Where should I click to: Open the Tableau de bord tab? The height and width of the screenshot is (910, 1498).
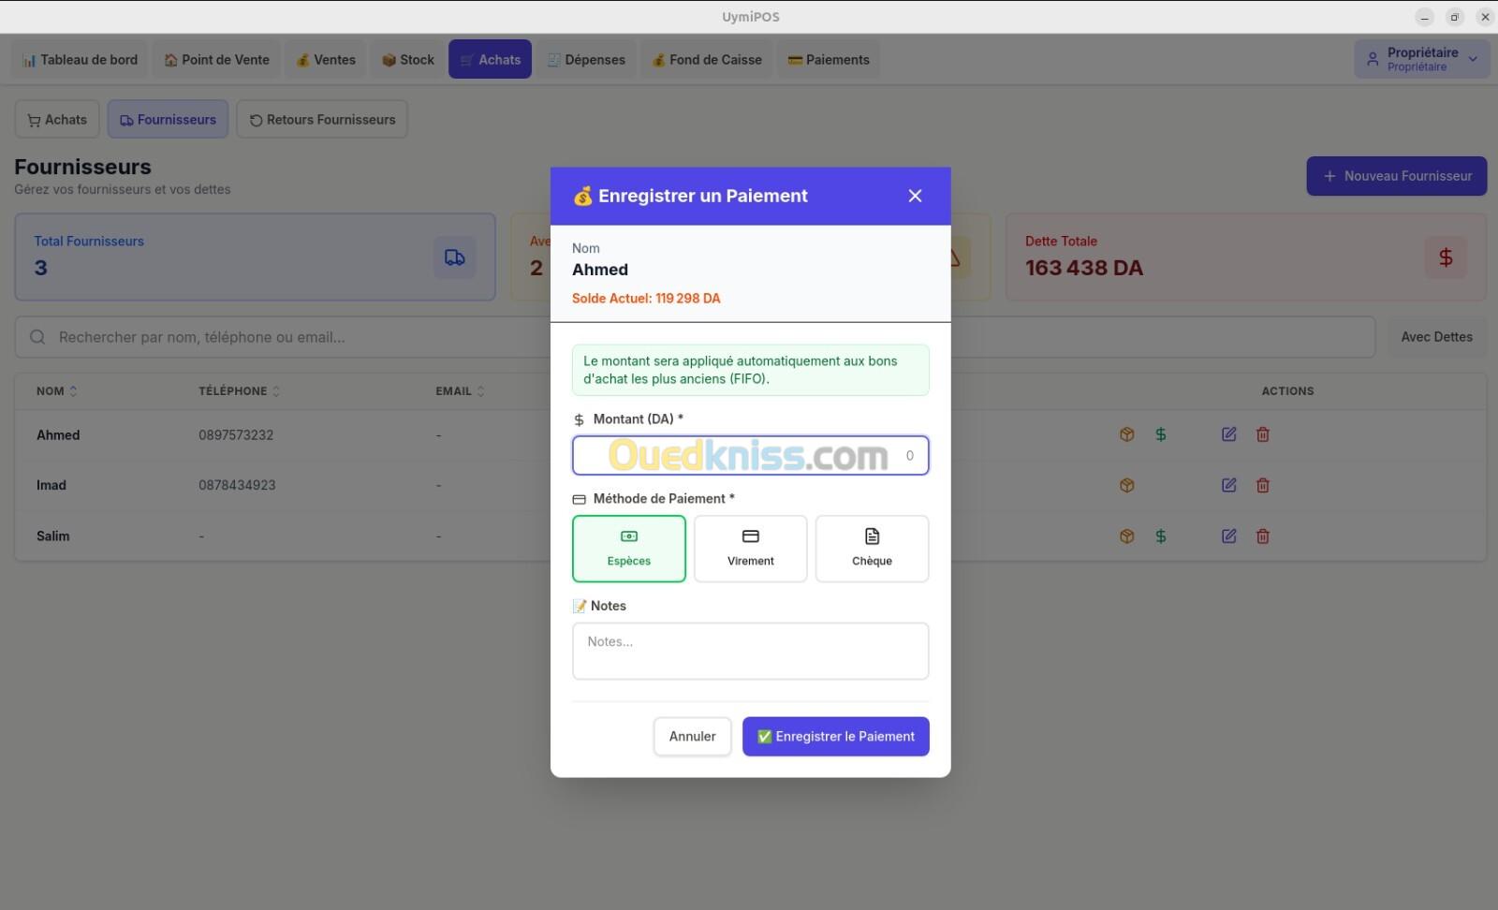tap(80, 59)
